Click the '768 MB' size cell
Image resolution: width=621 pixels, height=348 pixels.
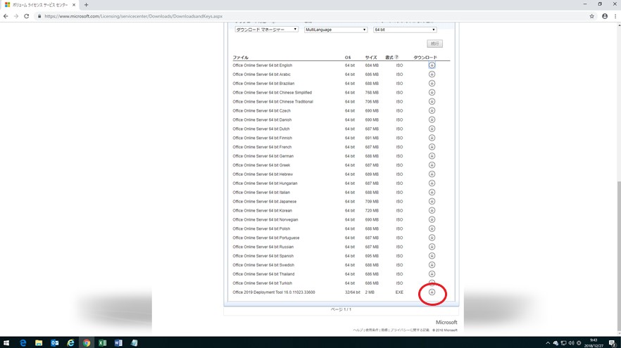[x=372, y=93]
